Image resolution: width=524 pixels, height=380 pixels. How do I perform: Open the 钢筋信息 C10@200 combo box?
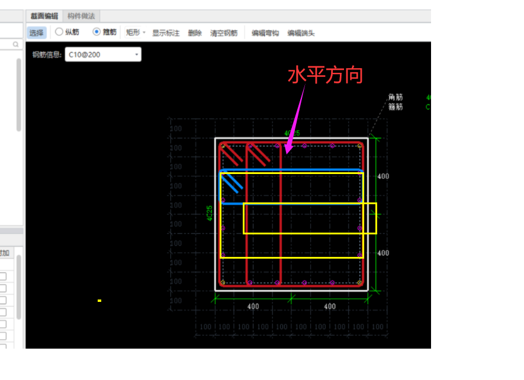(103, 54)
